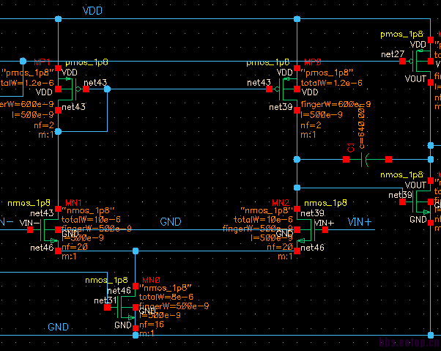Click the C1 capacitor name label

coord(350,148)
